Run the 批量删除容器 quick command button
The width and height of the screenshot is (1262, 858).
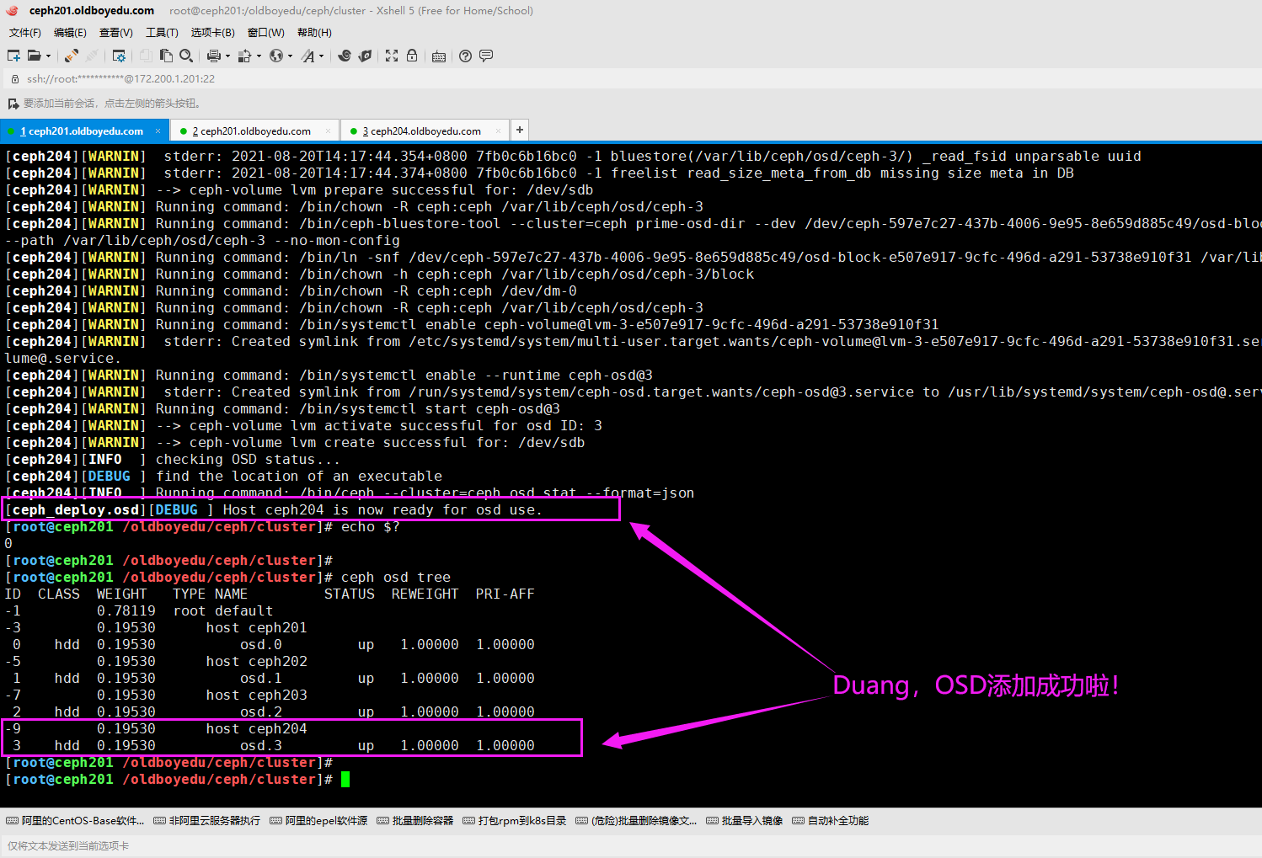click(415, 821)
